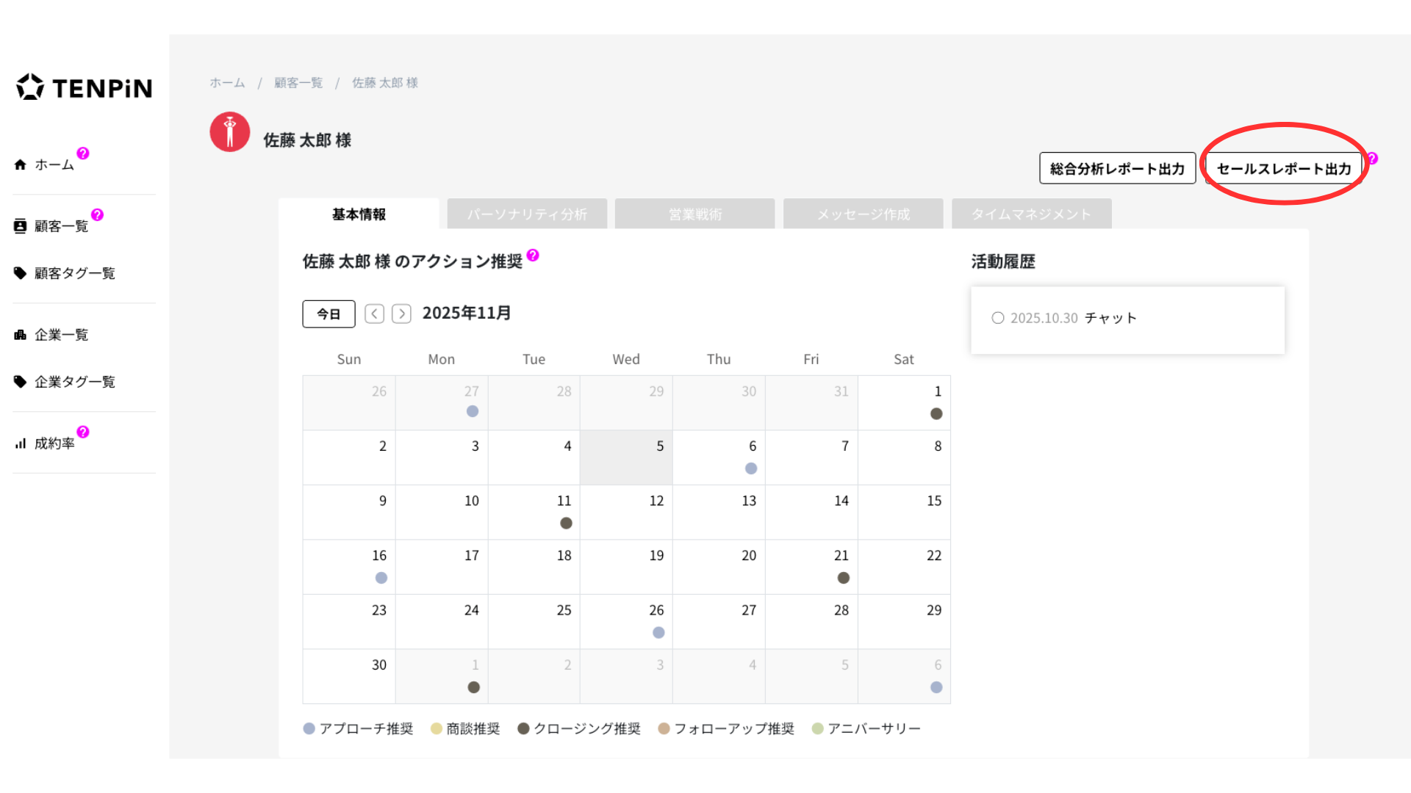Screen dimensions: 1411x793
Task: Go to previous month in calendar
Action: click(374, 314)
